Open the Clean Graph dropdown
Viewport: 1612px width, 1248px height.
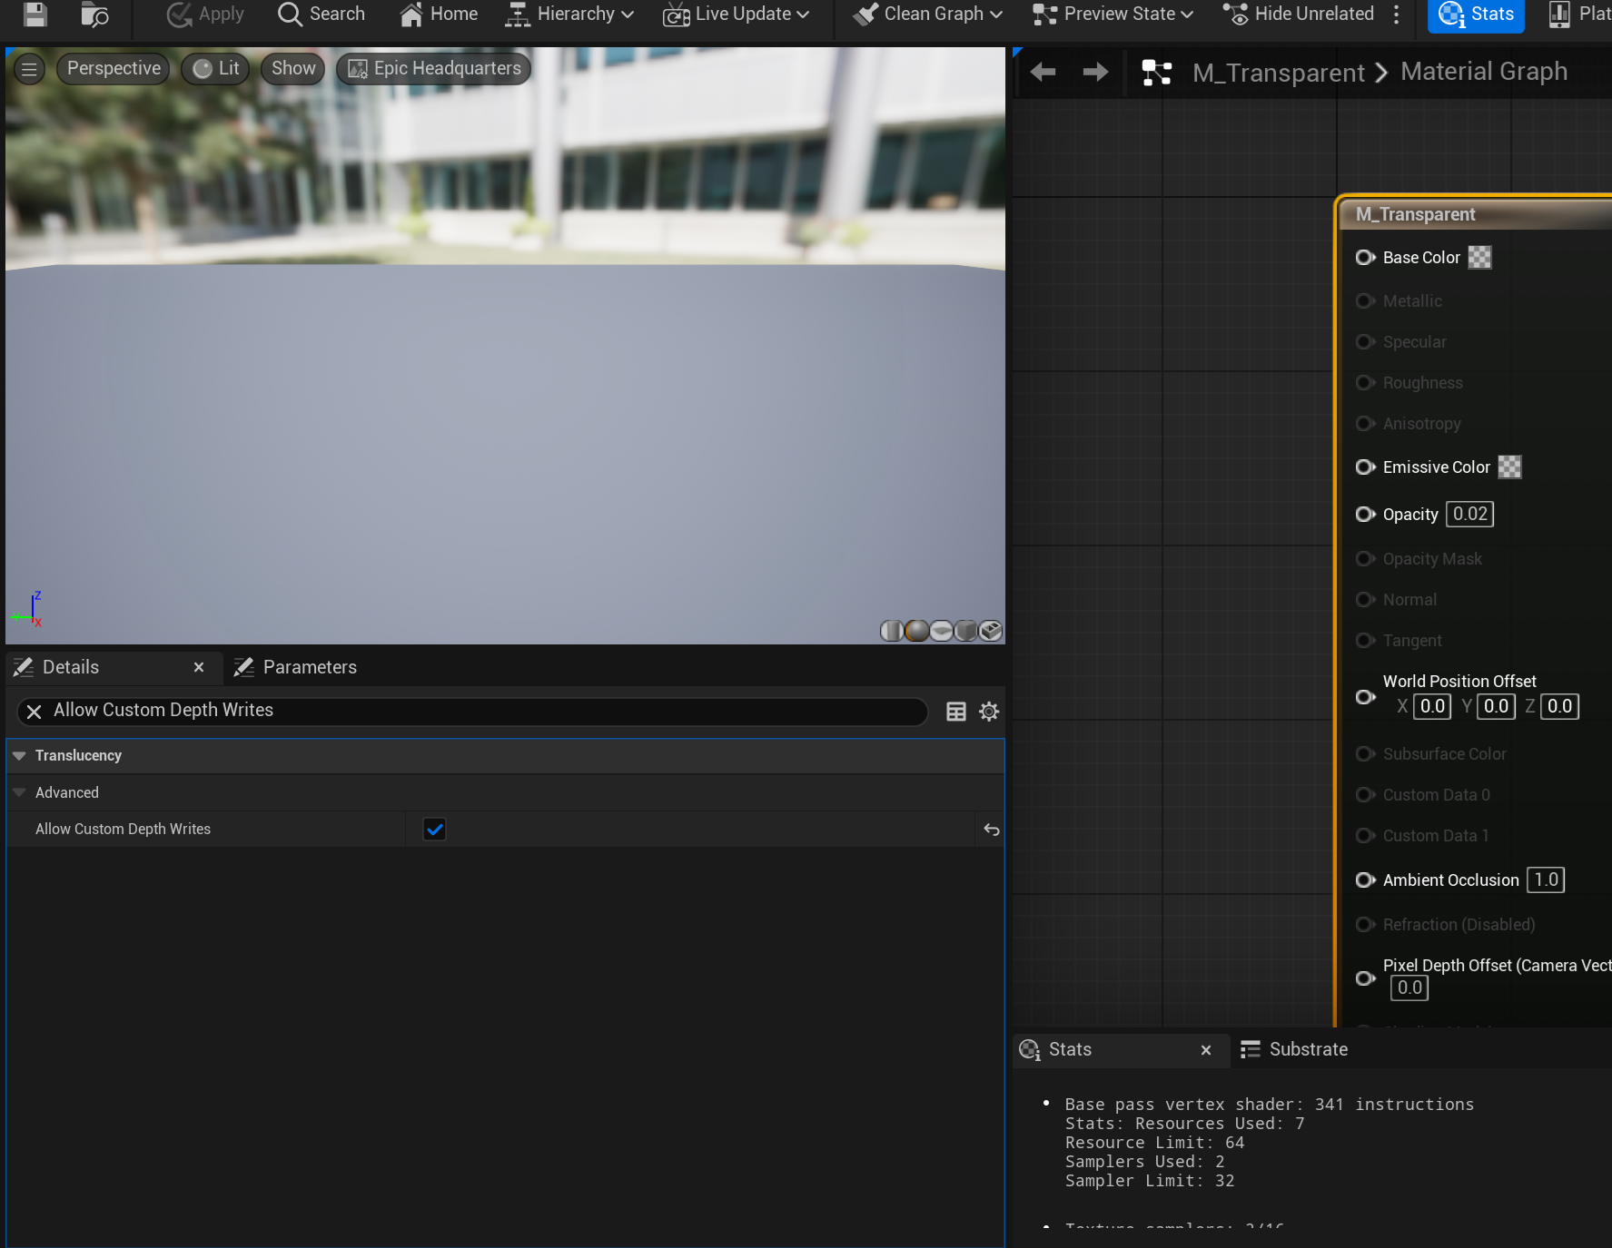[x=927, y=14]
